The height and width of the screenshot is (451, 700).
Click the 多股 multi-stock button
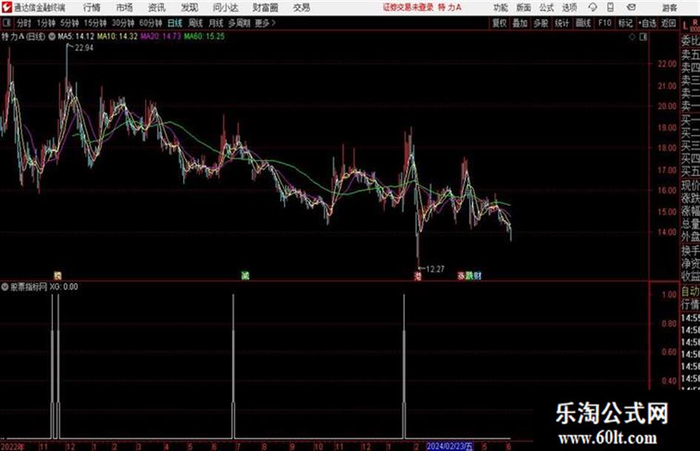(541, 23)
